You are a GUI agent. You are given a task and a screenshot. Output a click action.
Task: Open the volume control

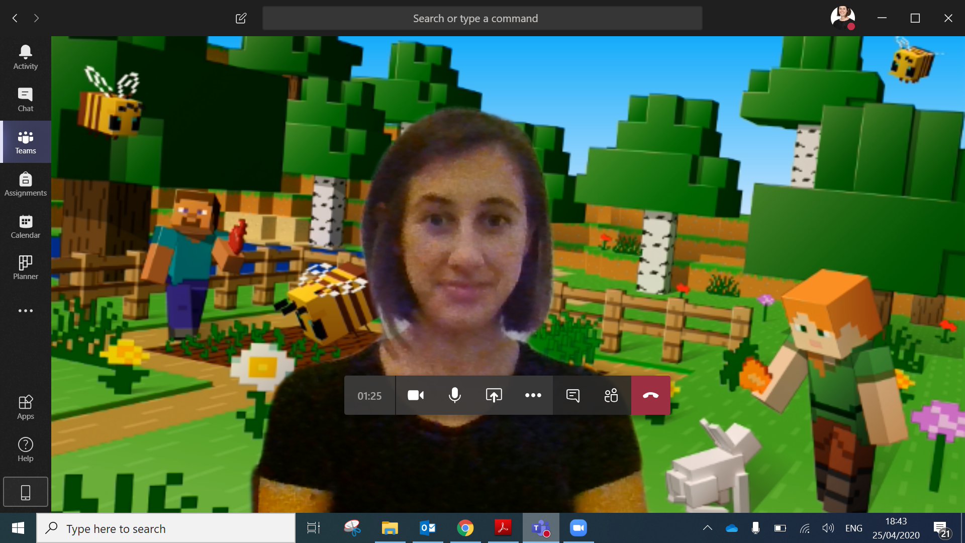click(828, 528)
